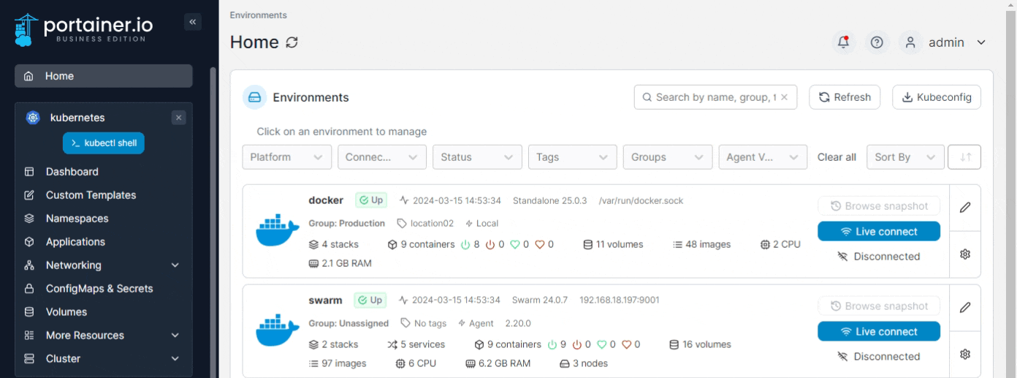
Task: Open the Status filter dropdown
Action: click(x=476, y=157)
